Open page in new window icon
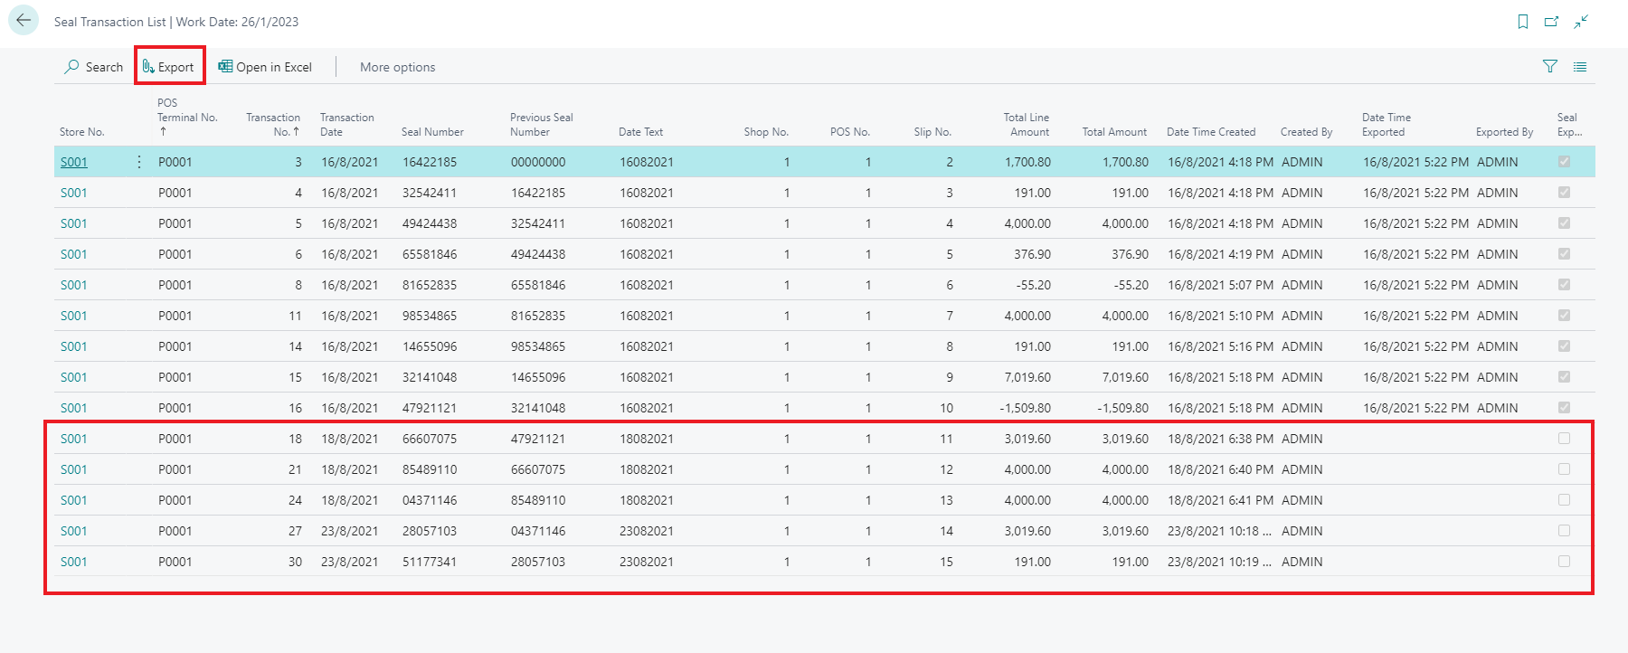 [x=1552, y=22]
